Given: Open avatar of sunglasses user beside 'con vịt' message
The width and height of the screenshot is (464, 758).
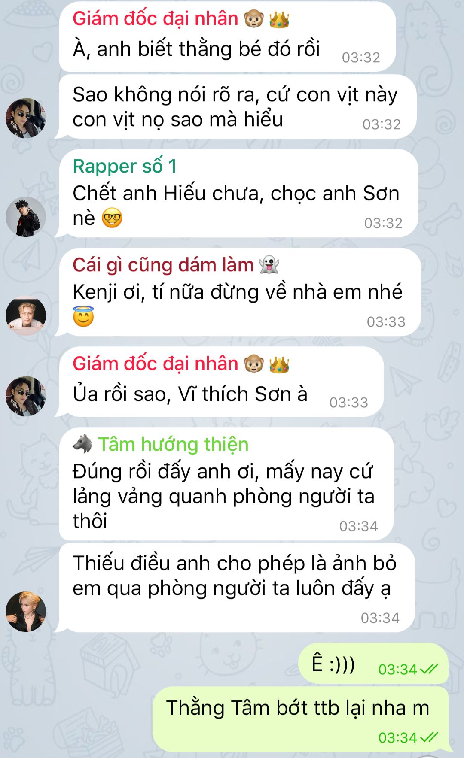Looking at the screenshot, I should click(x=26, y=118).
